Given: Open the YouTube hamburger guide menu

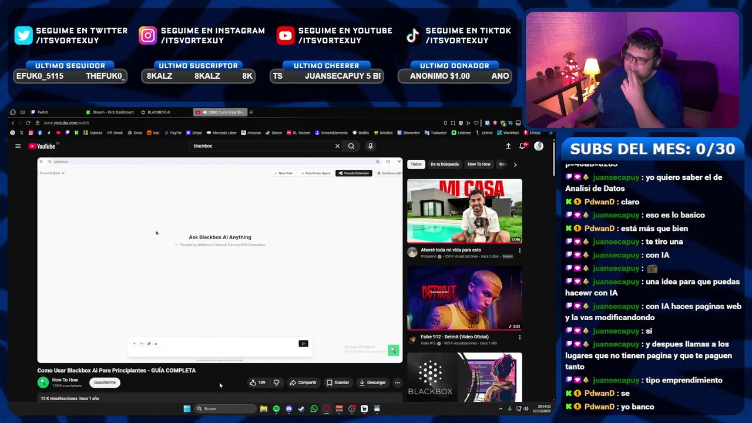Looking at the screenshot, I should pos(18,146).
